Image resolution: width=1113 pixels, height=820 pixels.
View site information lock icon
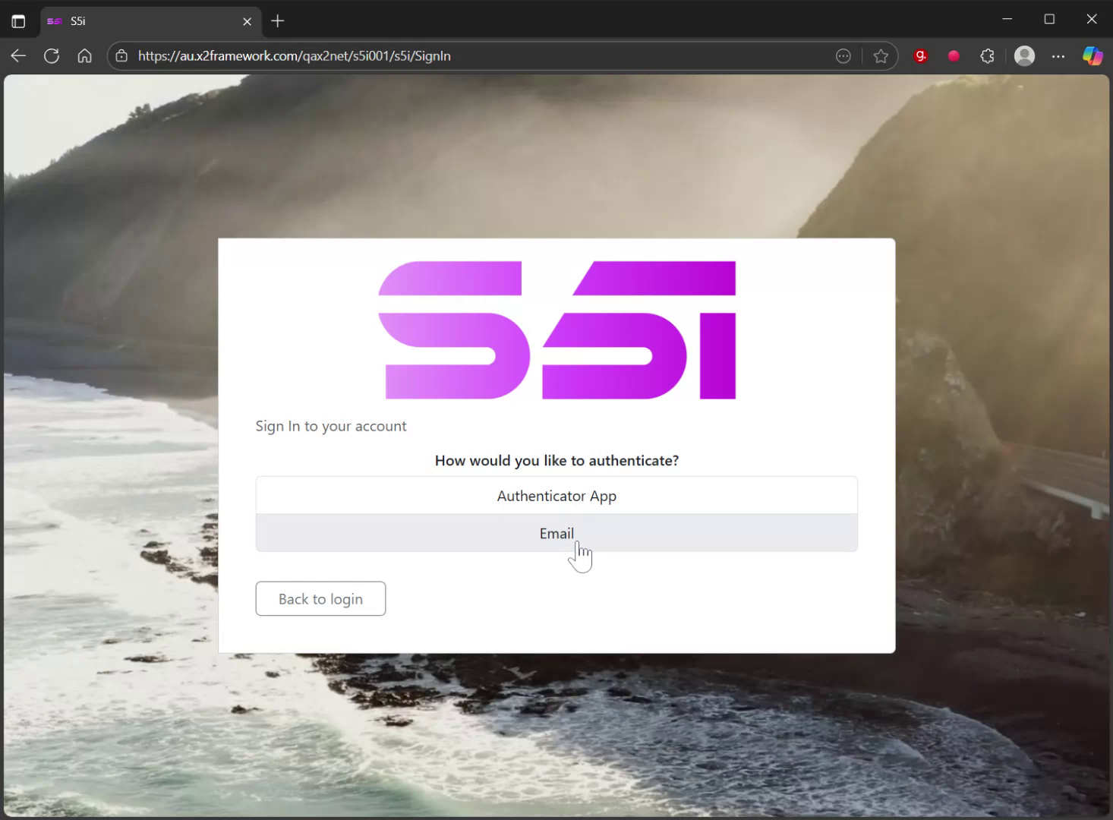click(121, 55)
